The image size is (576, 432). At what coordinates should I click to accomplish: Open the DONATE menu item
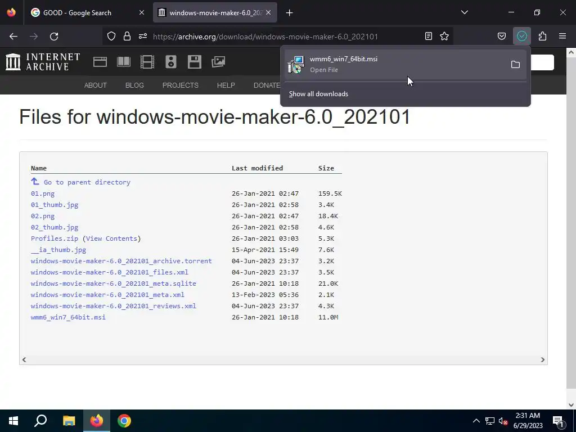click(x=267, y=85)
